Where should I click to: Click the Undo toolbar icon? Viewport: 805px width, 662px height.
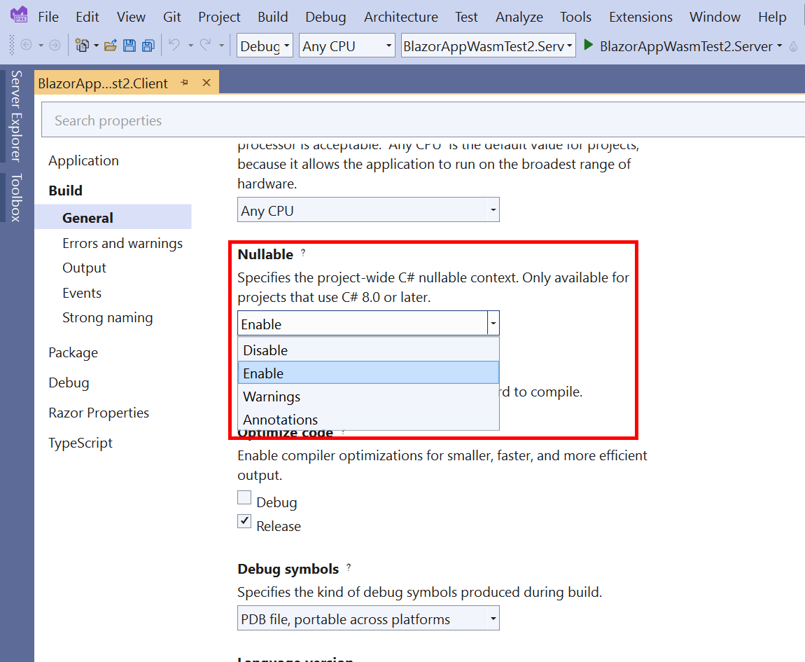tap(174, 46)
